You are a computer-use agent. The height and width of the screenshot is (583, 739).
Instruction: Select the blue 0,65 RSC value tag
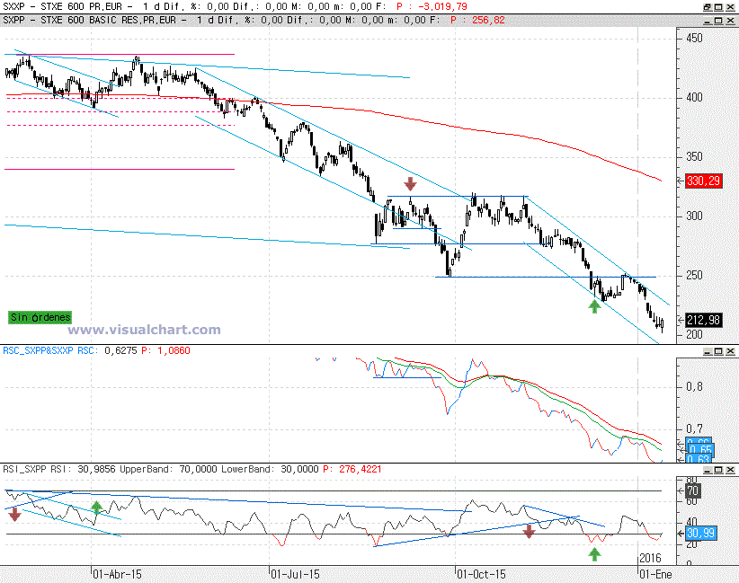(x=701, y=450)
